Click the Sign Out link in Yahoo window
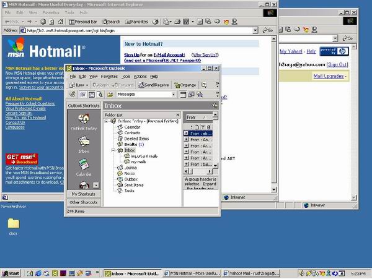Image resolution: width=372 pixels, height=279 pixels. point(337,64)
